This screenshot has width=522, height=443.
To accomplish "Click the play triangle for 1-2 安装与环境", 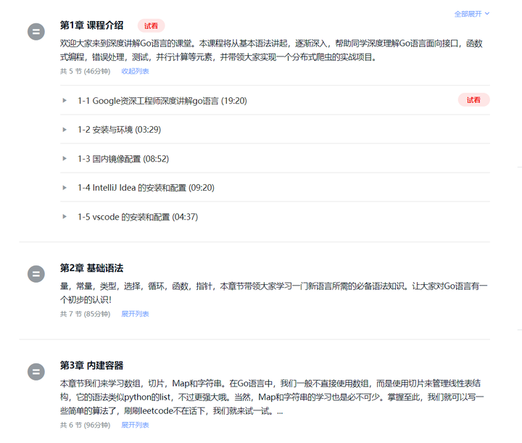I will pyautogui.click(x=65, y=130).
